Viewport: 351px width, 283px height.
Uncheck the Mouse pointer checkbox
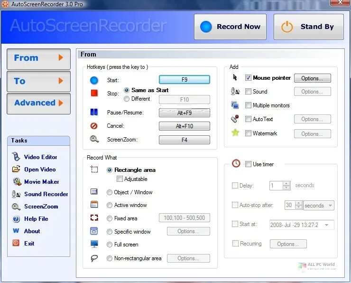[248, 78]
